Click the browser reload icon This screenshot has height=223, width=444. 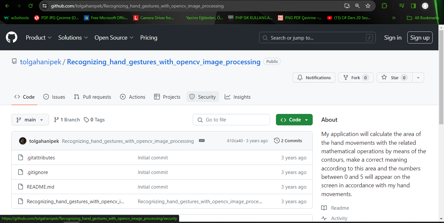(30, 6)
